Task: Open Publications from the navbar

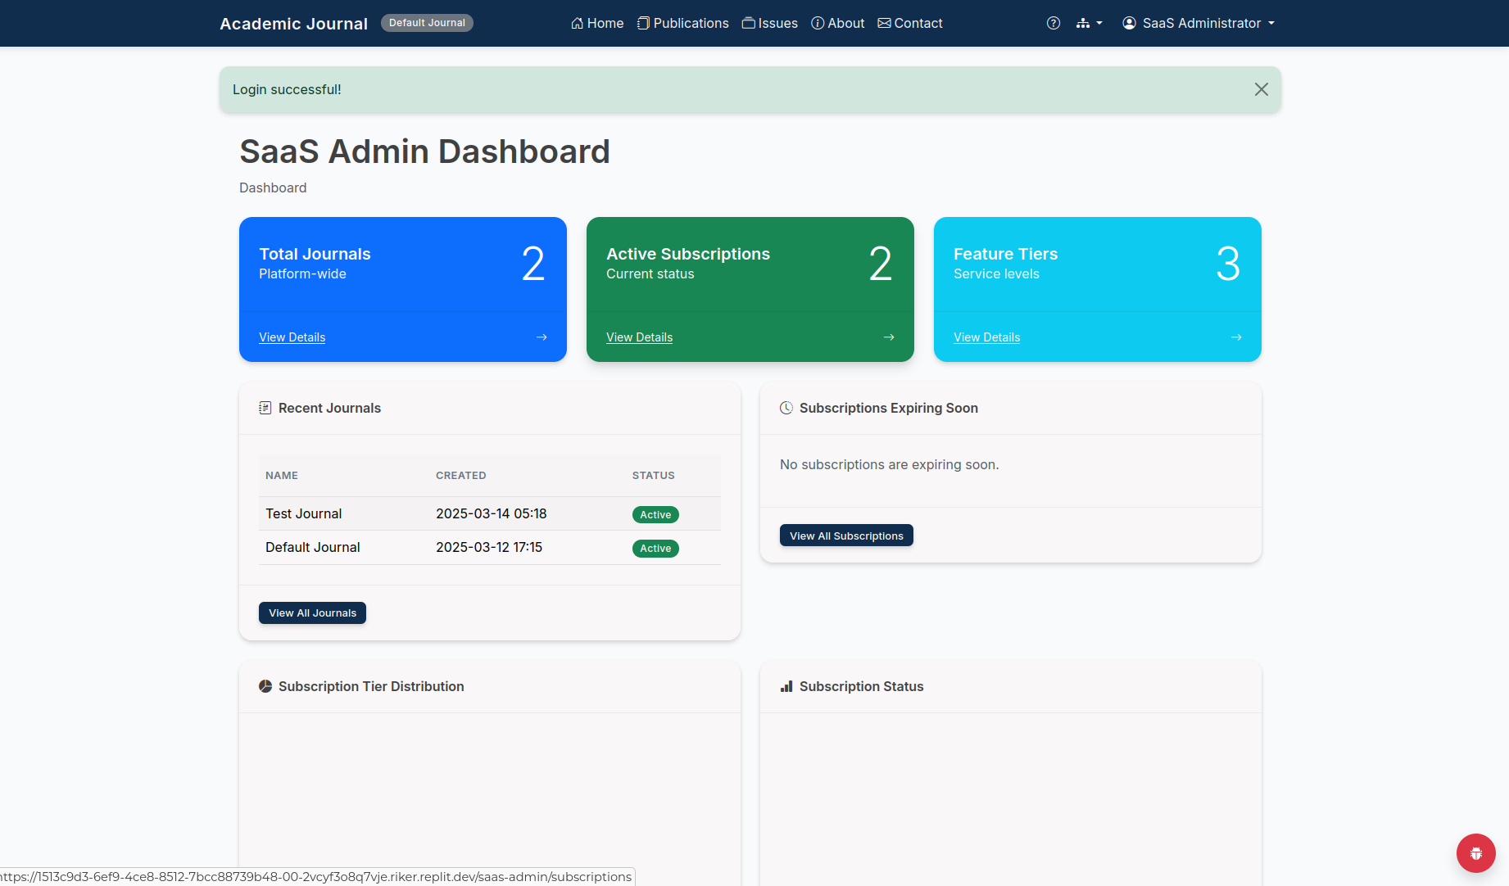Action: (x=683, y=23)
